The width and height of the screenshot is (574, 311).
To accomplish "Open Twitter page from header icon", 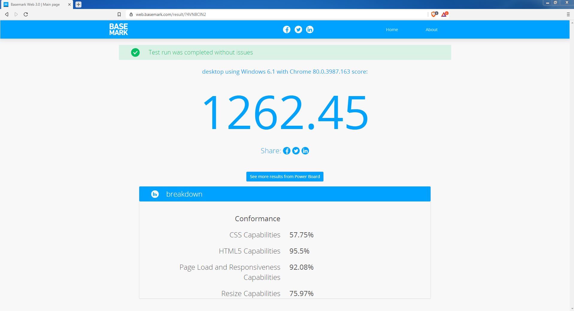I will [x=298, y=29].
